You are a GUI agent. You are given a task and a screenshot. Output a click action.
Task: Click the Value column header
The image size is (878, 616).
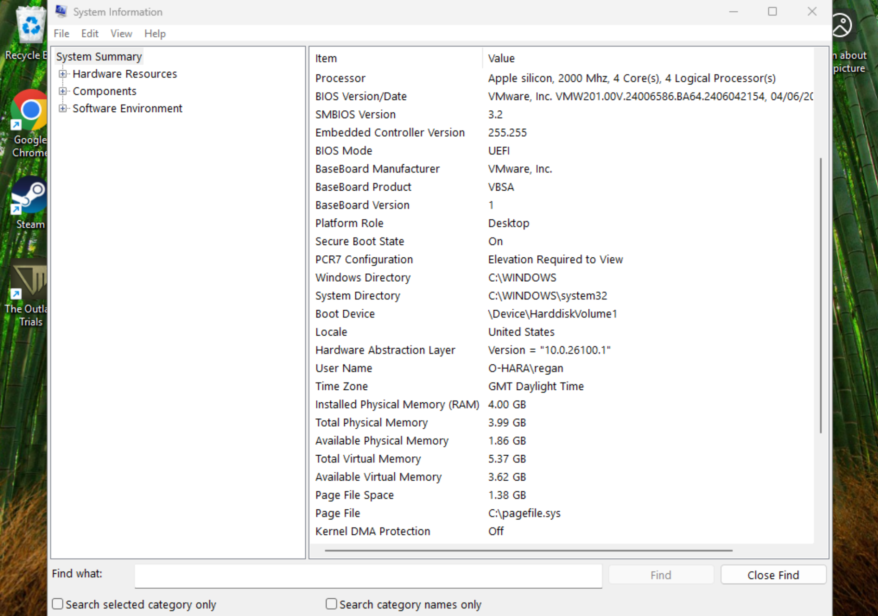pyautogui.click(x=648, y=58)
